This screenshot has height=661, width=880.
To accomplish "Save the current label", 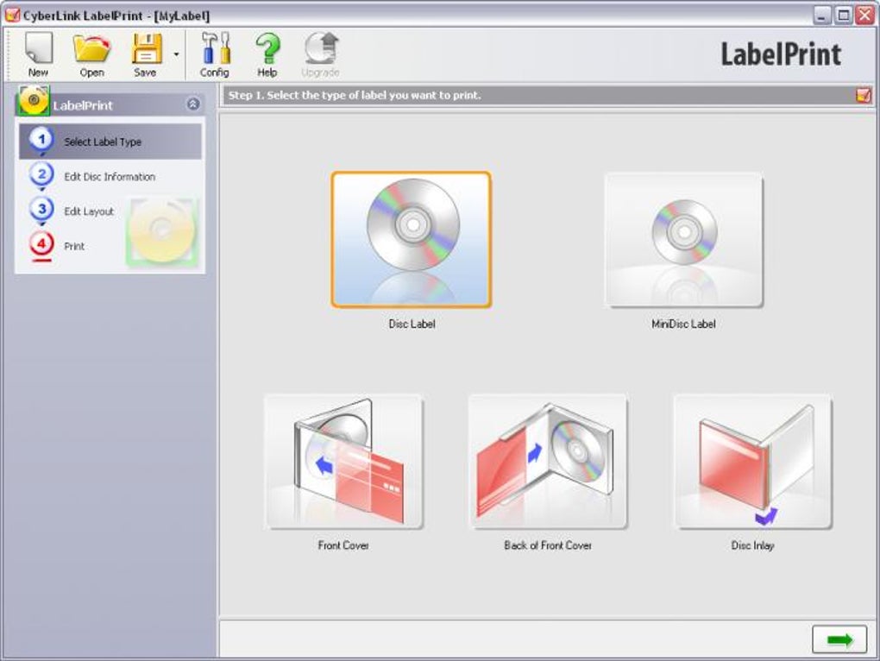I will (x=145, y=54).
